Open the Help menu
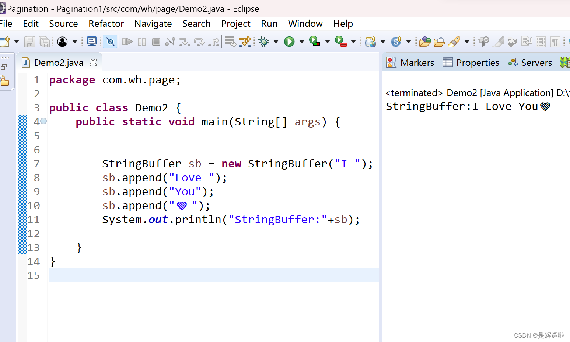This screenshot has width=570, height=342. (x=343, y=24)
